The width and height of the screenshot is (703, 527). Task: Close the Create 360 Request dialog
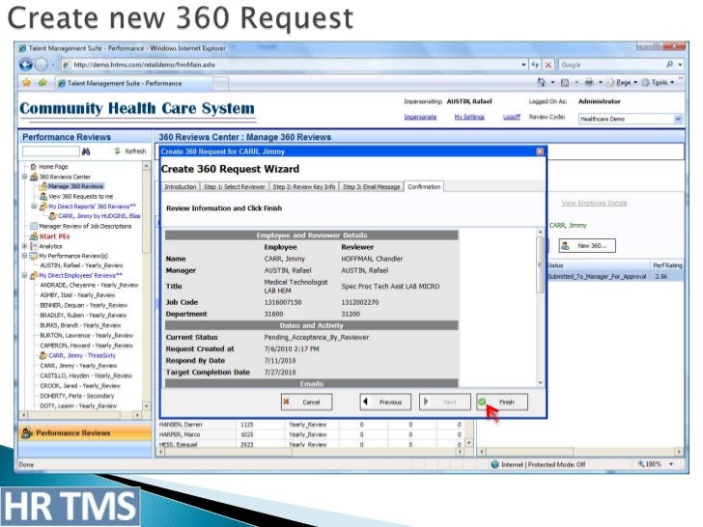[540, 152]
